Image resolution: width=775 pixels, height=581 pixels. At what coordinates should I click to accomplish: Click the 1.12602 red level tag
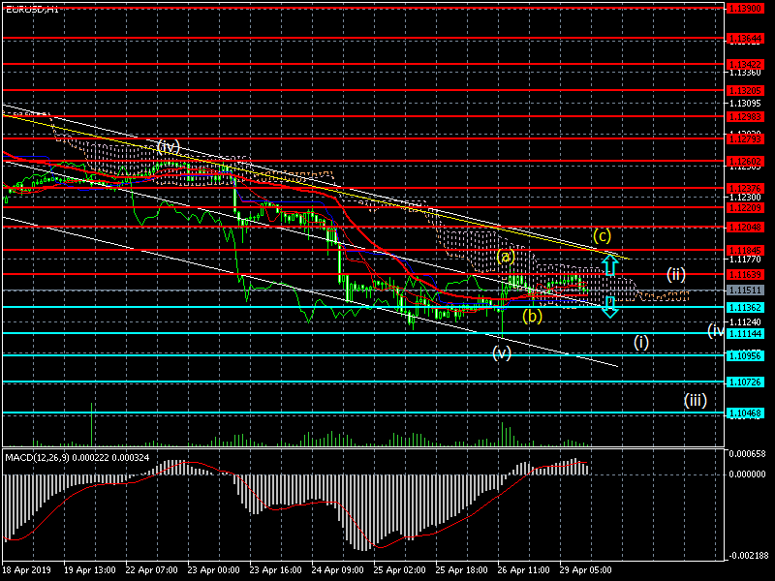tap(744, 162)
